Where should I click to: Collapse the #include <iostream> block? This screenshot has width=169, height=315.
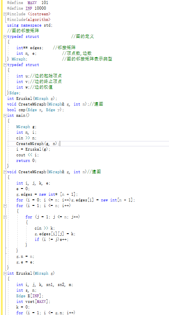5,14
